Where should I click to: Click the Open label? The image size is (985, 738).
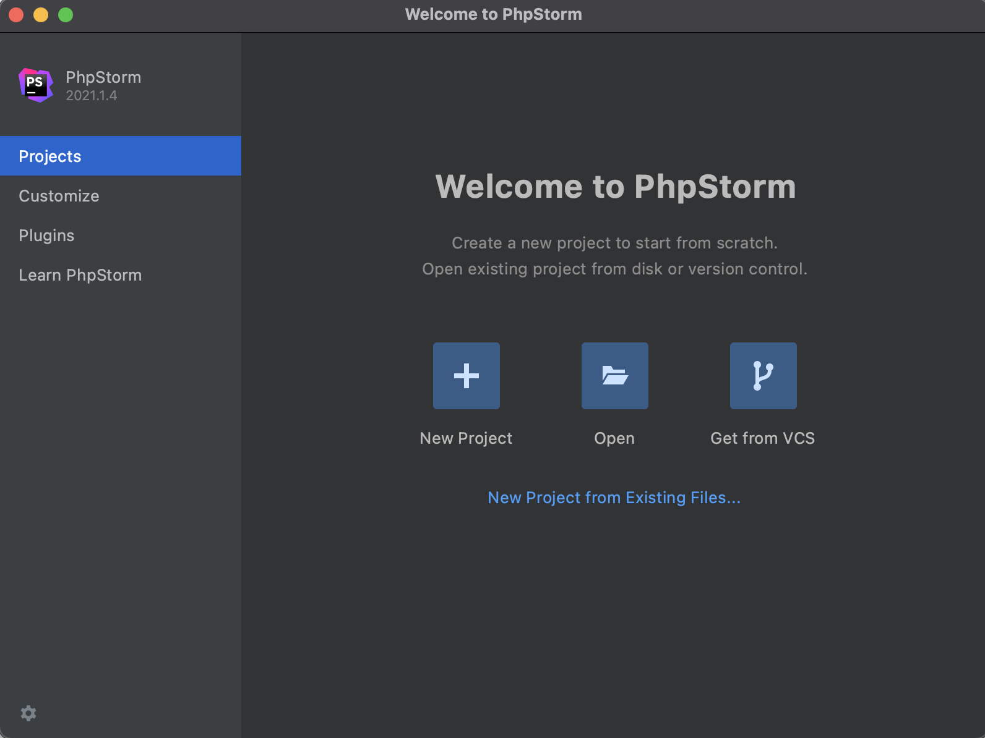click(614, 438)
